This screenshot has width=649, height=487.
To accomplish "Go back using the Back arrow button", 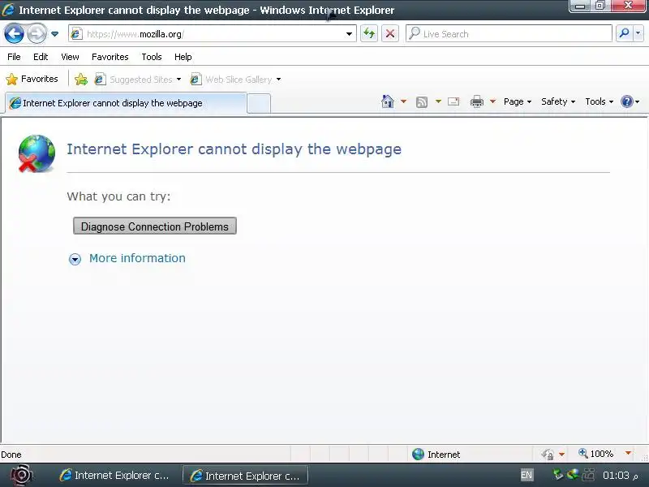I will (14, 34).
